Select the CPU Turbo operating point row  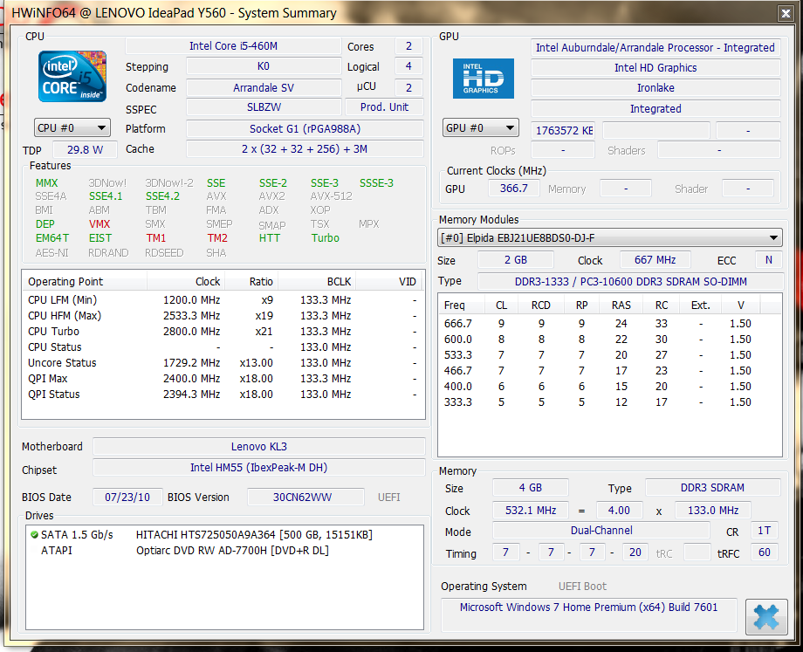pyautogui.click(x=223, y=332)
